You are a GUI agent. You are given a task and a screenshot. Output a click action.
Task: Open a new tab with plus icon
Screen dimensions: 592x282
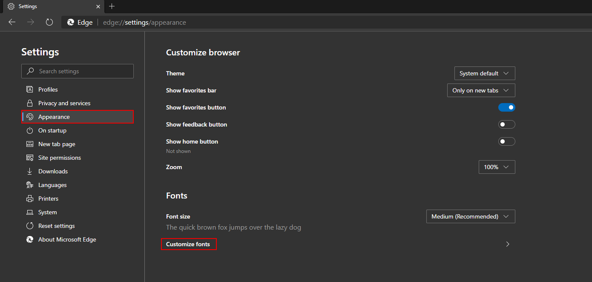click(112, 6)
